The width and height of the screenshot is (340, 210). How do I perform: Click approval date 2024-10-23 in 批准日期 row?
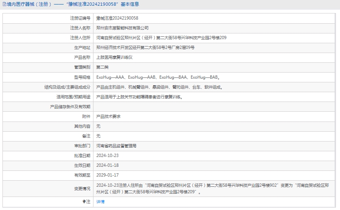[x=107, y=155]
